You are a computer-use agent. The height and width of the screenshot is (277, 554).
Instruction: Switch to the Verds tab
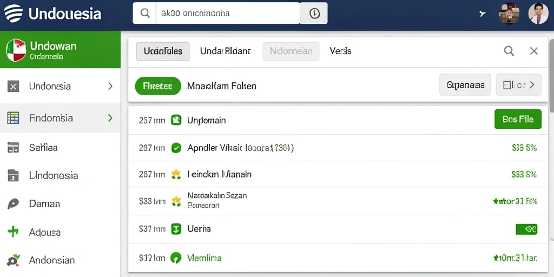[x=340, y=51]
